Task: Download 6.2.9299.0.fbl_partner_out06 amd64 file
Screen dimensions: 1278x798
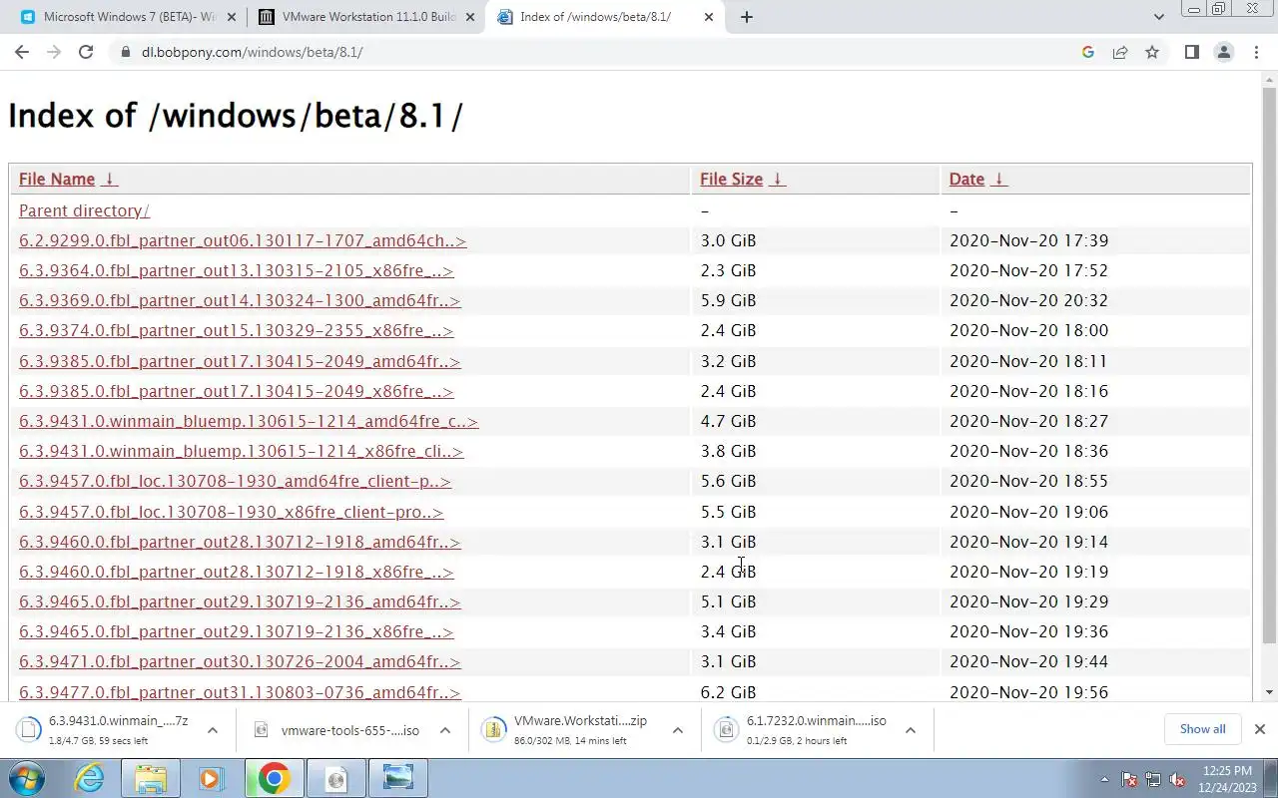Action: [x=243, y=240]
